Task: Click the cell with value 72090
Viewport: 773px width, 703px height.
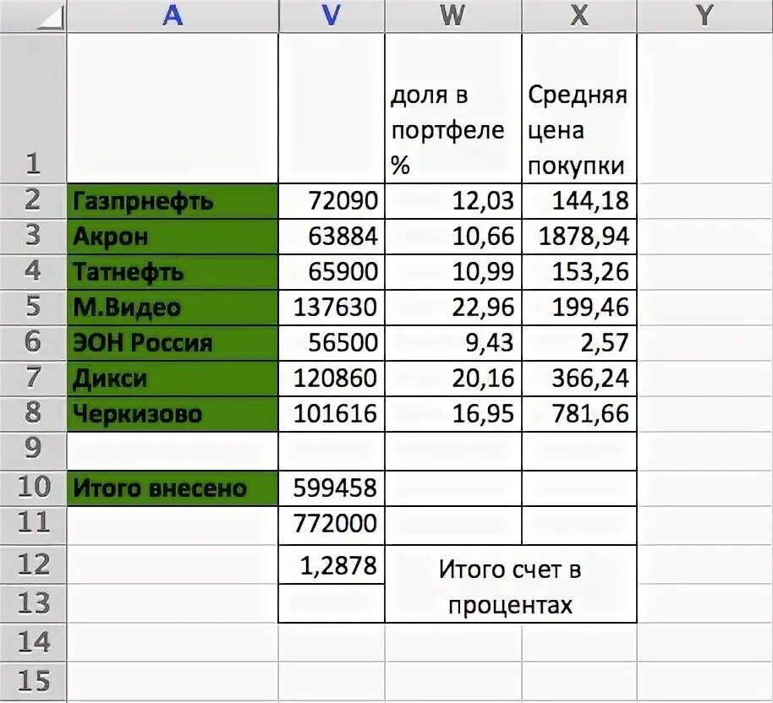Action: (332, 201)
